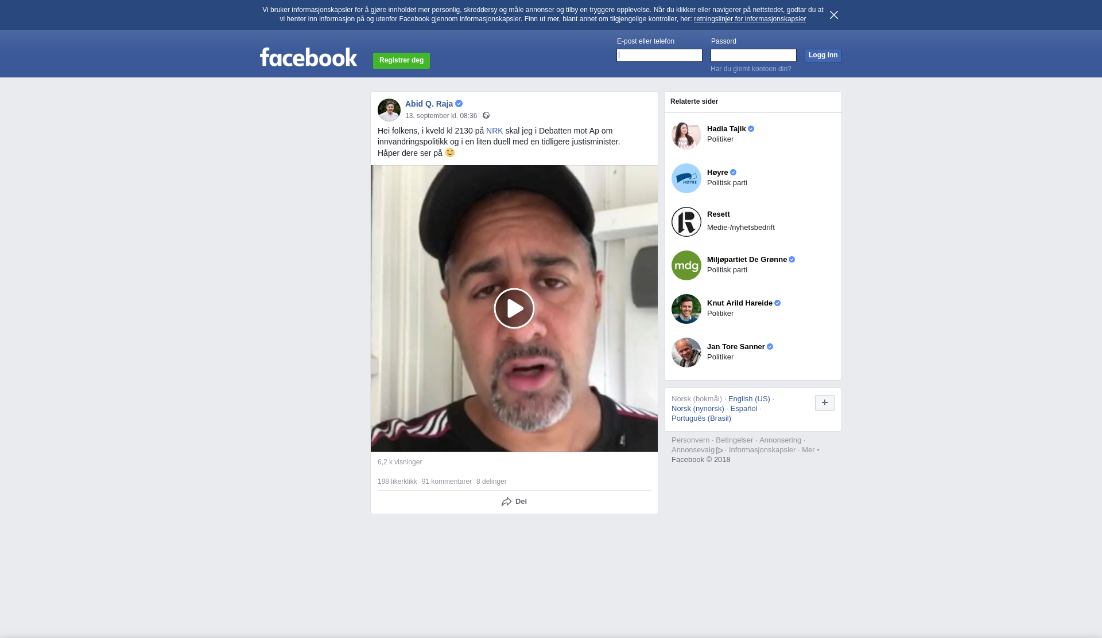Focus the E-post eller telefon field
1102x638 pixels.
pos(659,55)
